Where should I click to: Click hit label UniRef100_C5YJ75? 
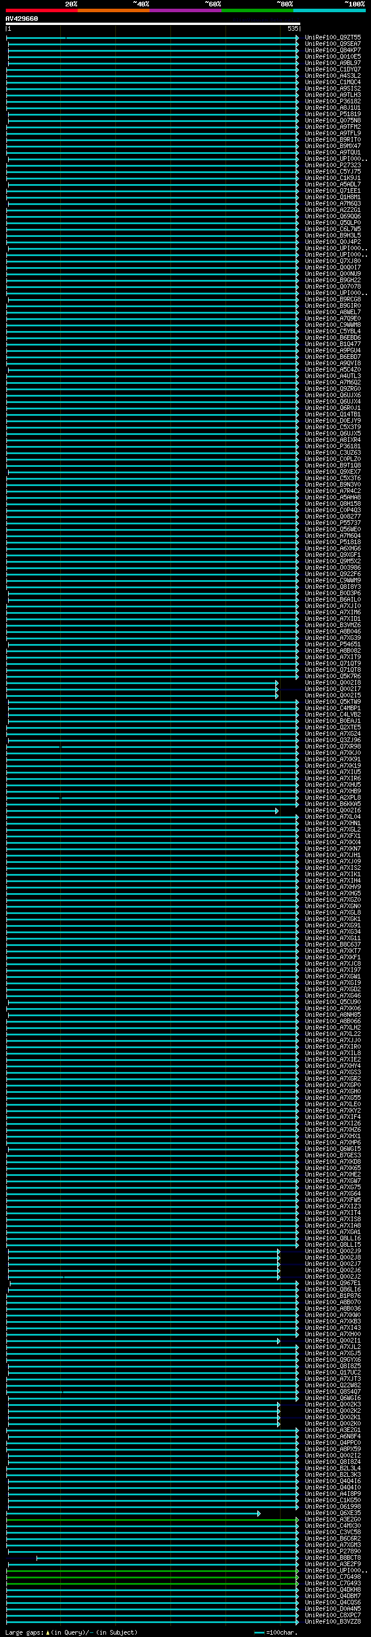coord(333,171)
